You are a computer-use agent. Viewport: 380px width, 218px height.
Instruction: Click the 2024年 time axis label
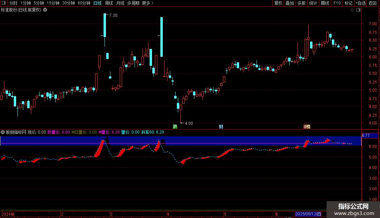[8, 214]
